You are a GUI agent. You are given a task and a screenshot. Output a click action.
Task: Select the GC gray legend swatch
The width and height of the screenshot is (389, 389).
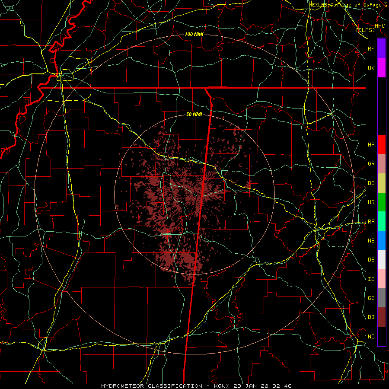point(382,298)
